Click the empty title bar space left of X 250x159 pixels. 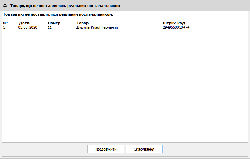tap(183, 6)
